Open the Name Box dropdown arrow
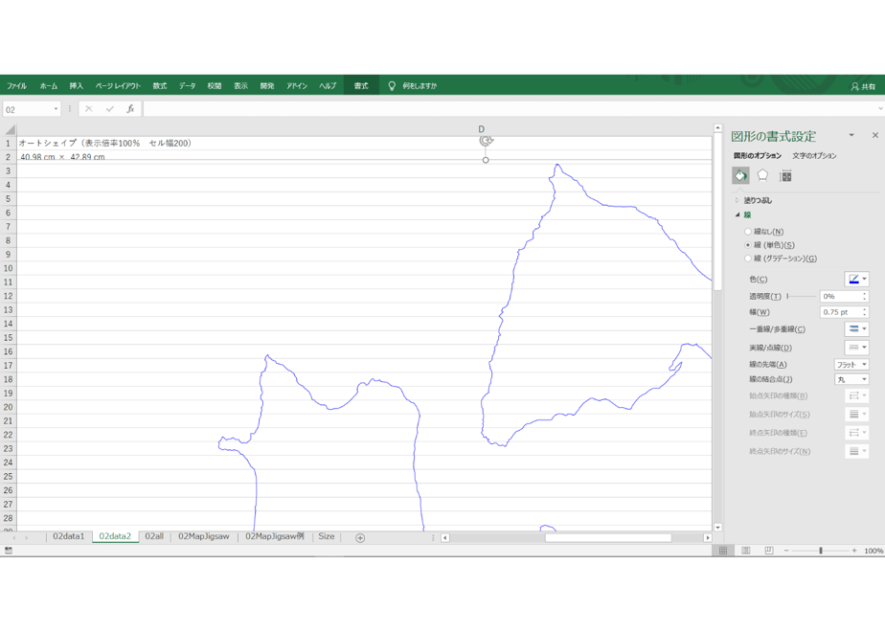This screenshot has height=632, width=885. click(x=56, y=109)
